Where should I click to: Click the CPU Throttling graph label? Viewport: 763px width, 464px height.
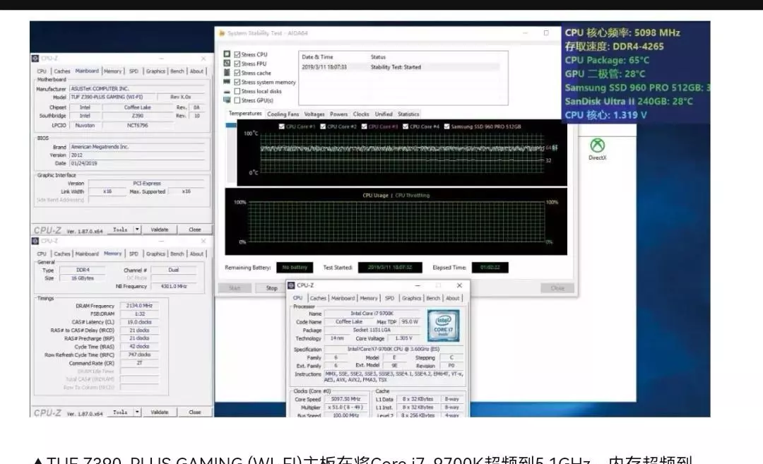(x=412, y=196)
